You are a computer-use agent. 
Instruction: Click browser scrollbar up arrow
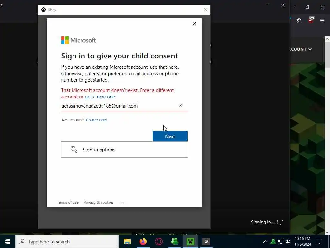327,39
